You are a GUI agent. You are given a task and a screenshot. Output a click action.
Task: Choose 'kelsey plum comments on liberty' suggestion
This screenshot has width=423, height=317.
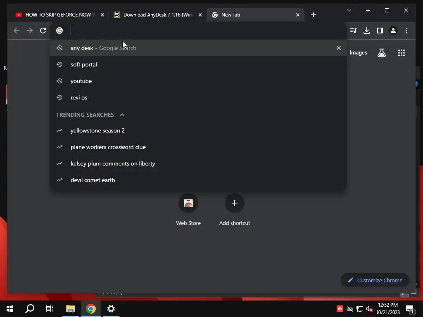pyautogui.click(x=198, y=163)
